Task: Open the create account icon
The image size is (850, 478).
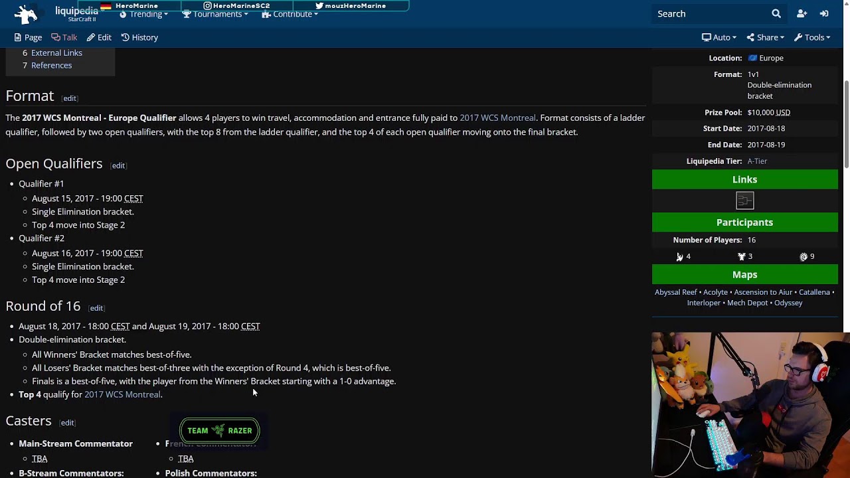Action: point(802,13)
